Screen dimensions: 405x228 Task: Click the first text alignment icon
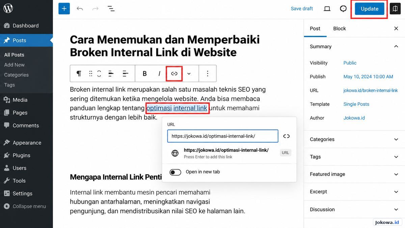[x=111, y=74]
